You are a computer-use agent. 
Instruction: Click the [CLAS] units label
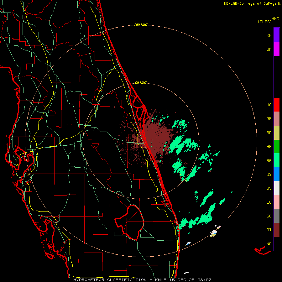[265, 22]
